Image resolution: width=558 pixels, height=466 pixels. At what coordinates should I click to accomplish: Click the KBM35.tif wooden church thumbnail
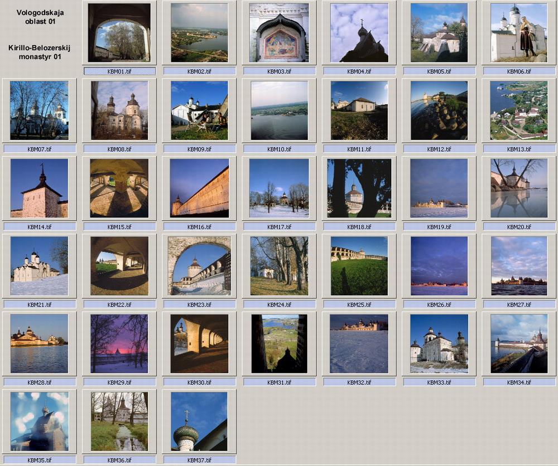40,421
